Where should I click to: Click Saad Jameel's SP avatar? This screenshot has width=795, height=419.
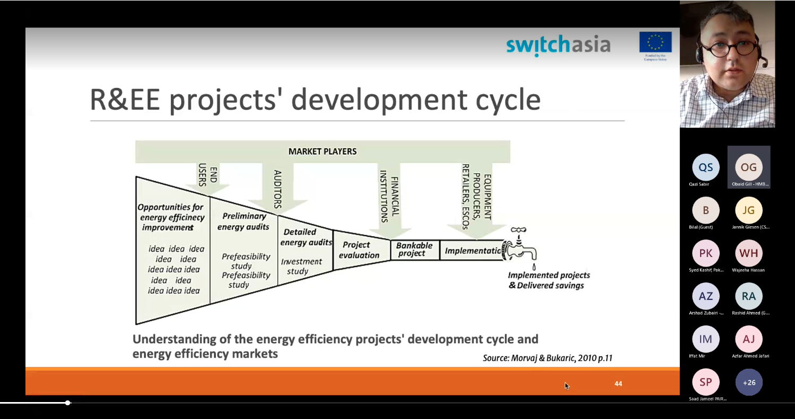(x=705, y=382)
